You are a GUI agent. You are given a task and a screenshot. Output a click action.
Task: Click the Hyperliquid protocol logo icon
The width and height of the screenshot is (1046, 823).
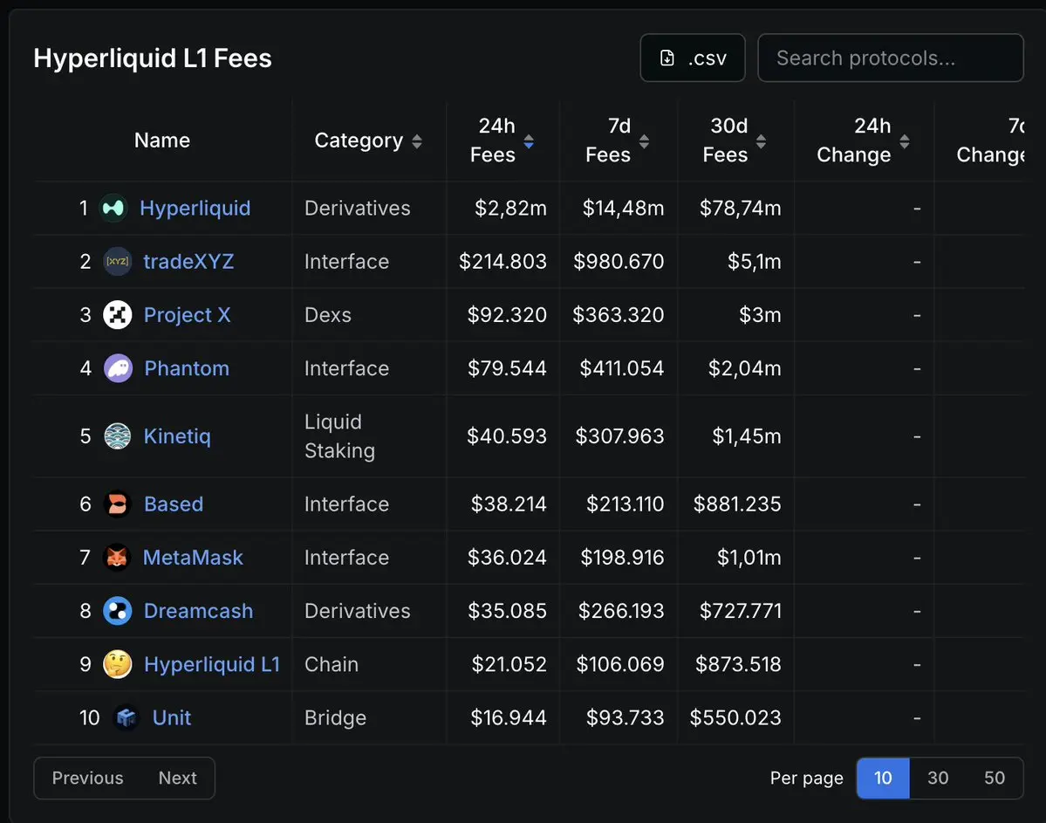(113, 209)
